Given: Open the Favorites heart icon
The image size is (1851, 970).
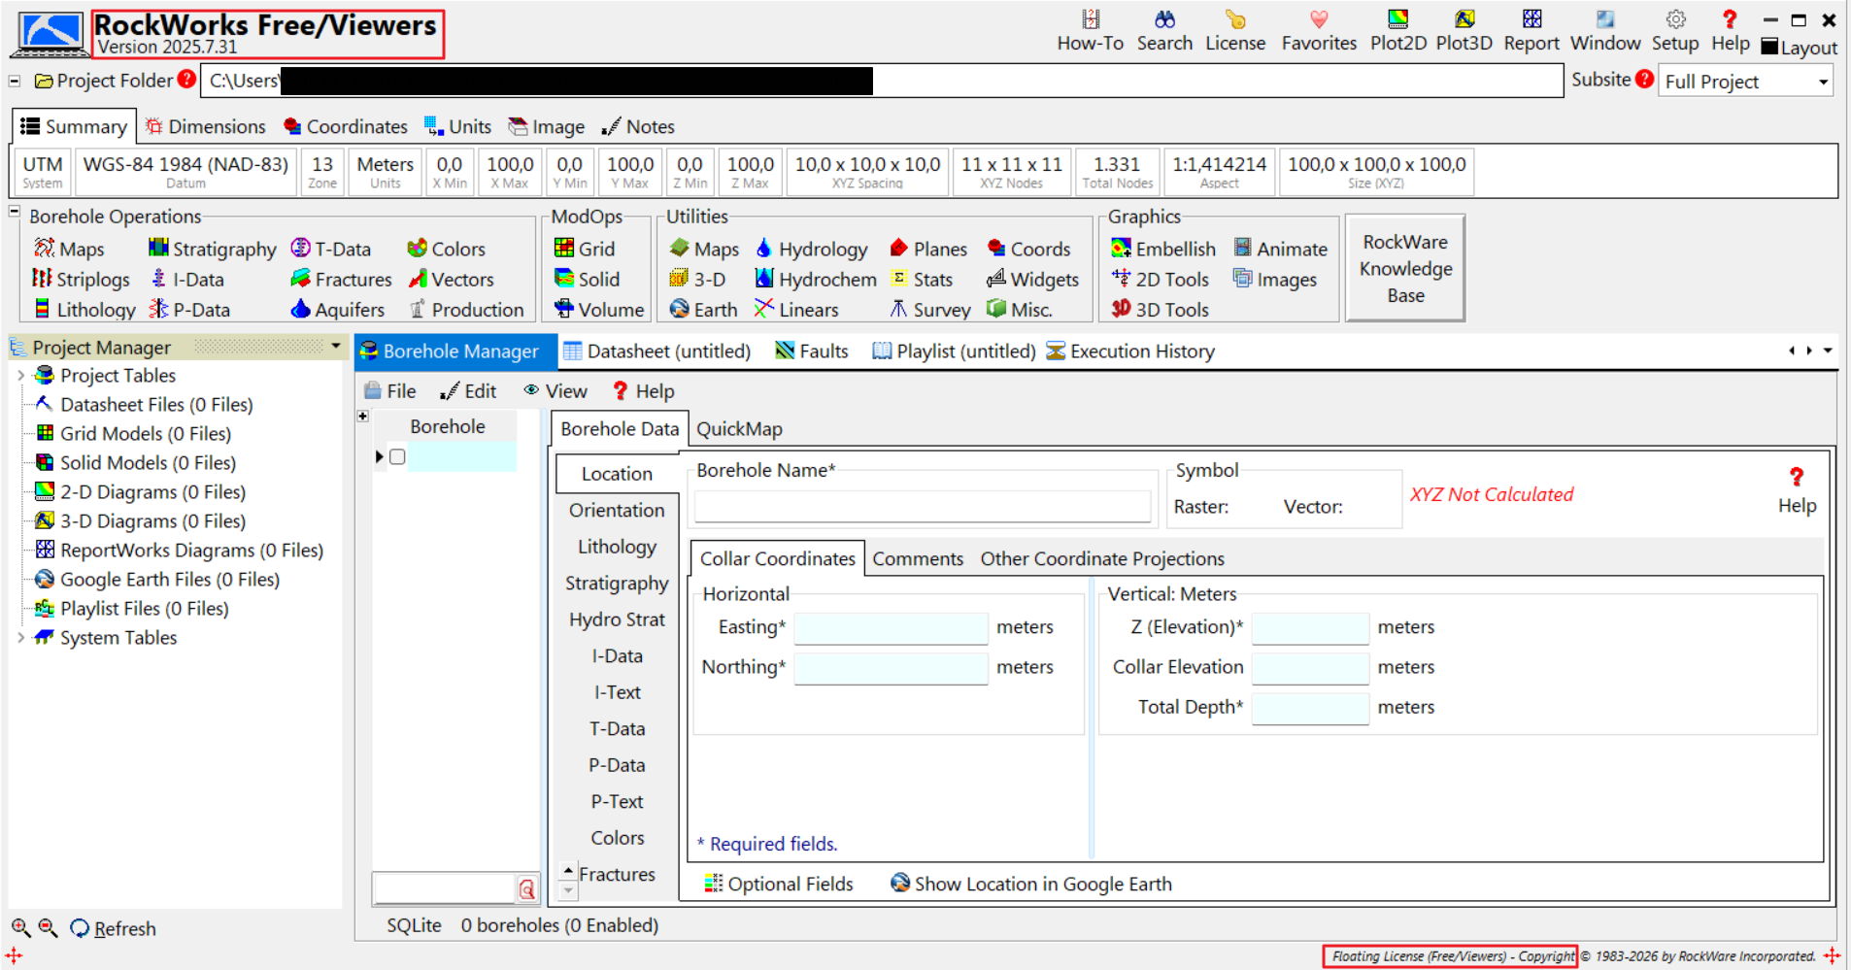Looking at the screenshot, I should point(1318,30).
